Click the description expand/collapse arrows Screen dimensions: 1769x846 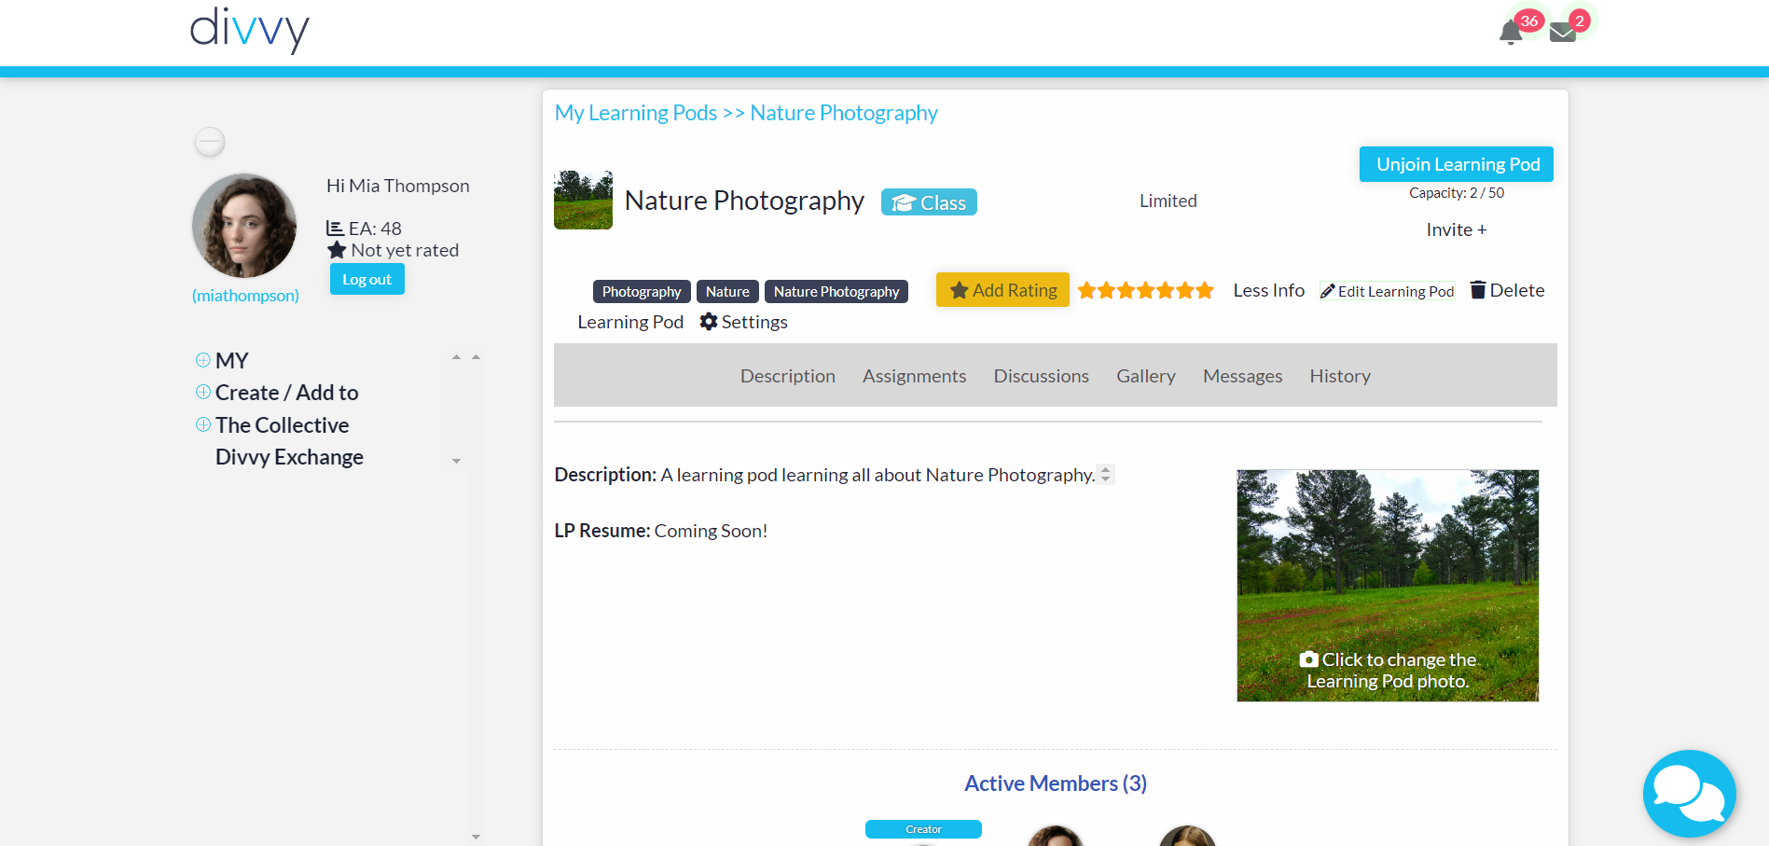coord(1105,474)
